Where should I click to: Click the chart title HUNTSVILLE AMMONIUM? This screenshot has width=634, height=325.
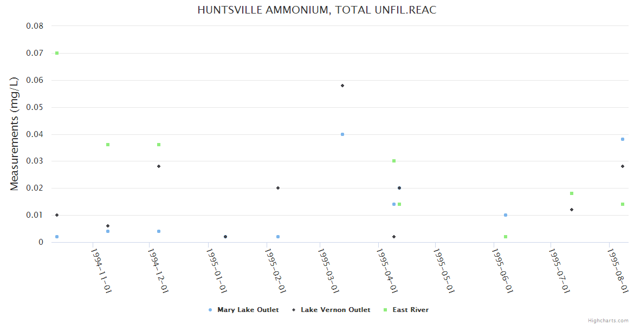[316, 10]
